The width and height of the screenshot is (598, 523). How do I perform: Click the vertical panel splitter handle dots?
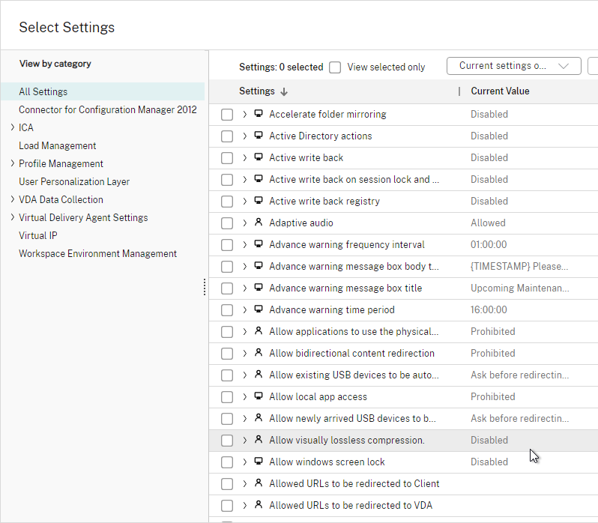[x=205, y=287]
